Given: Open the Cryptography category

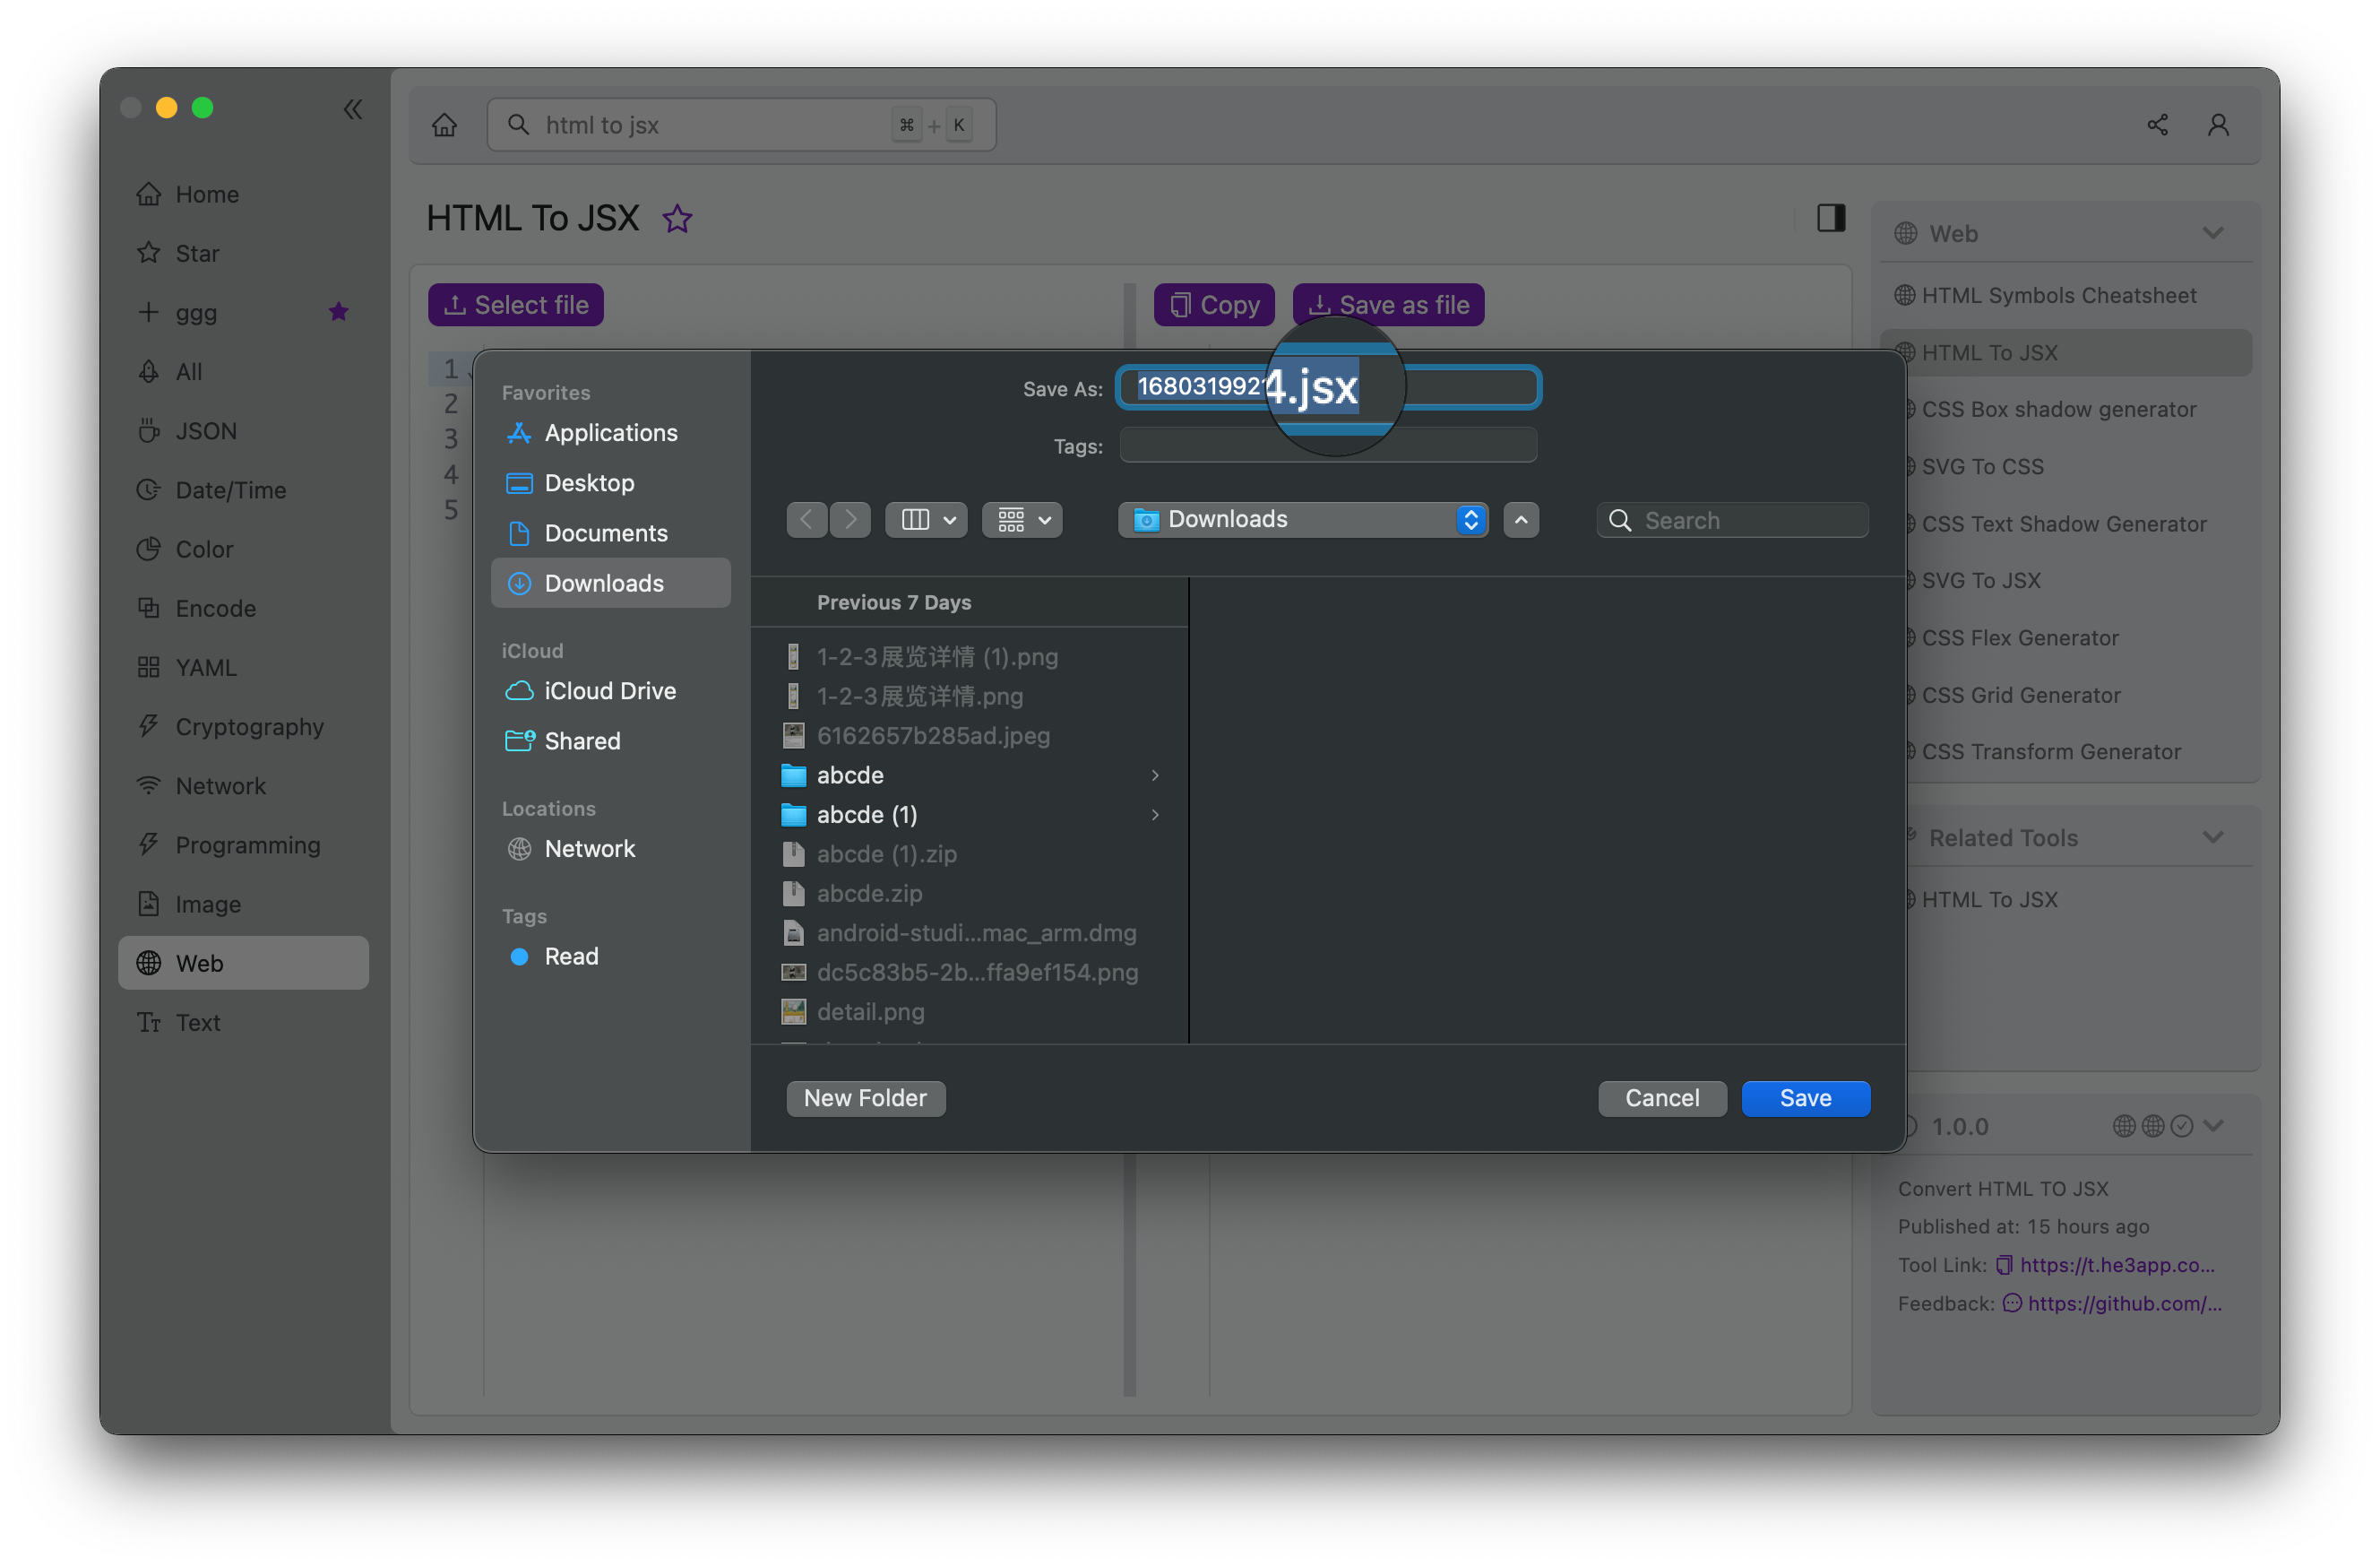Looking at the screenshot, I should (243, 725).
